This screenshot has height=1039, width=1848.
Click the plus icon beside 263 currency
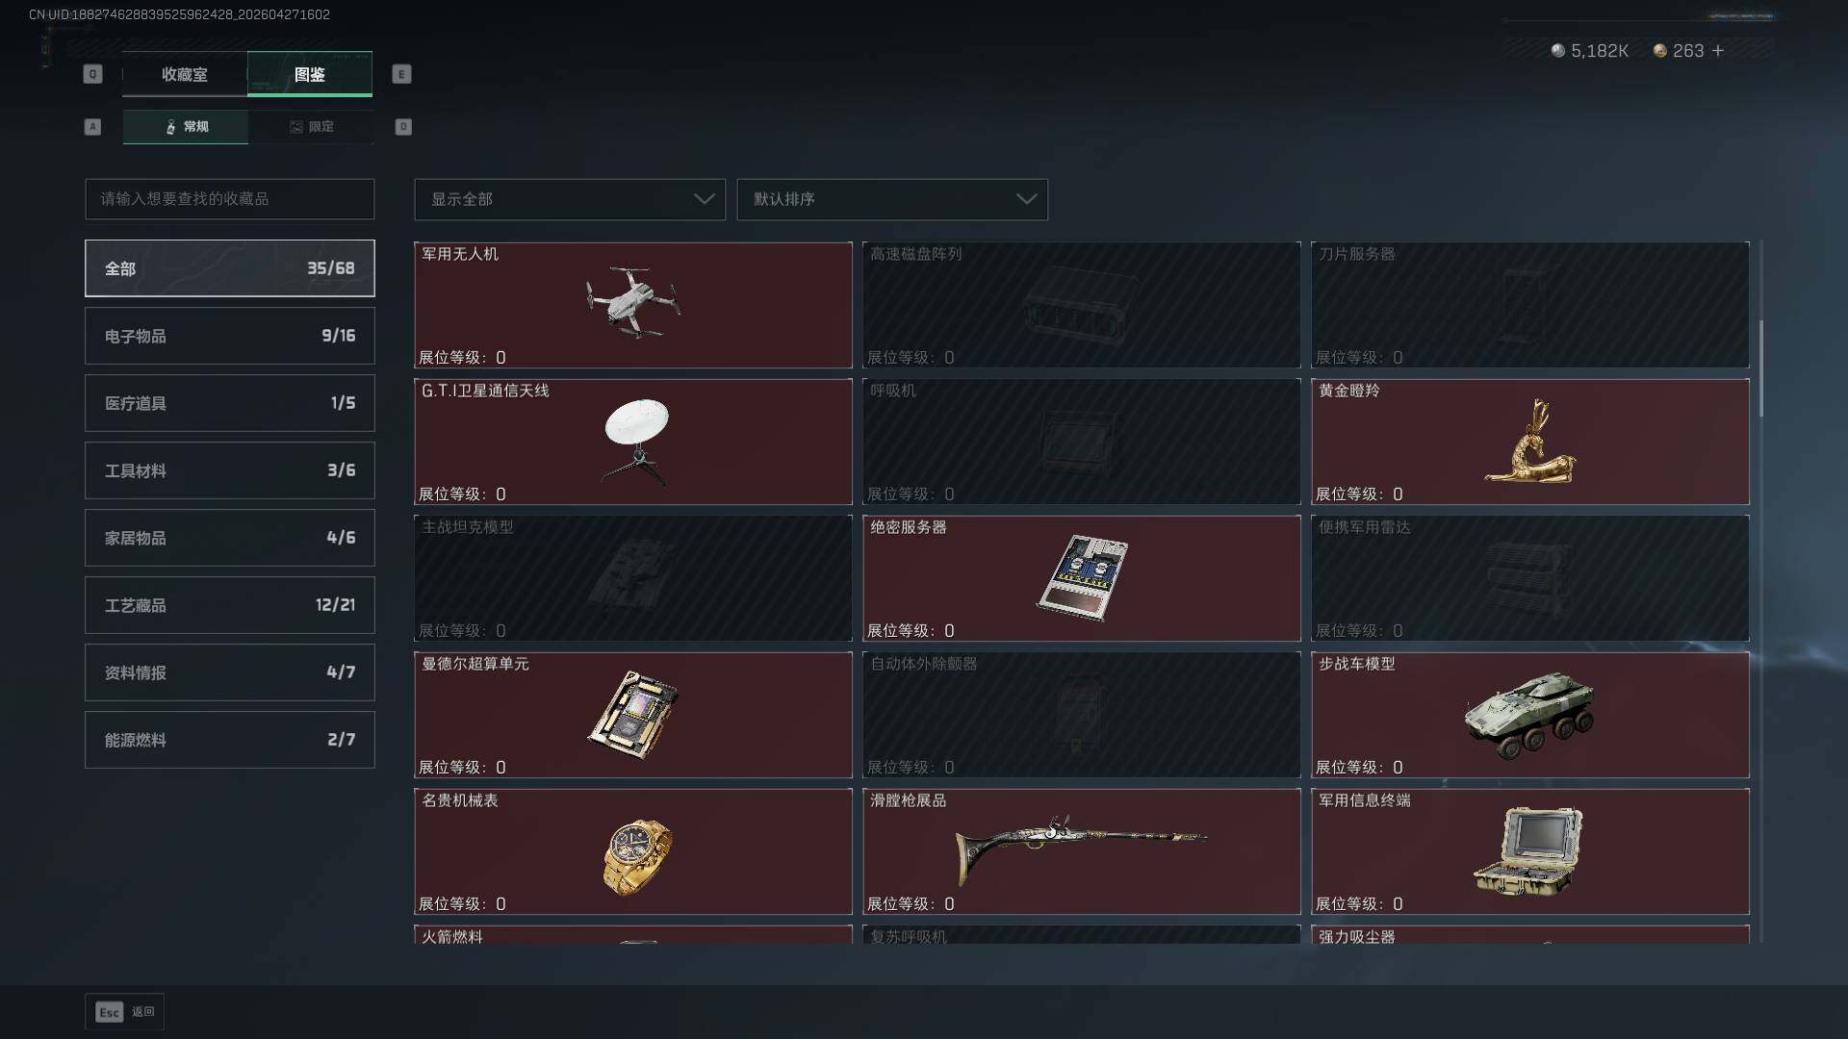pos(1718,51)
